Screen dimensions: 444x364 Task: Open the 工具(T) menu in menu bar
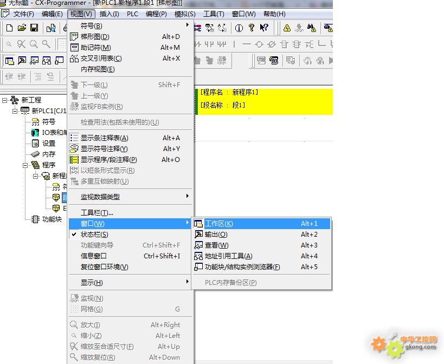(214, 14)
